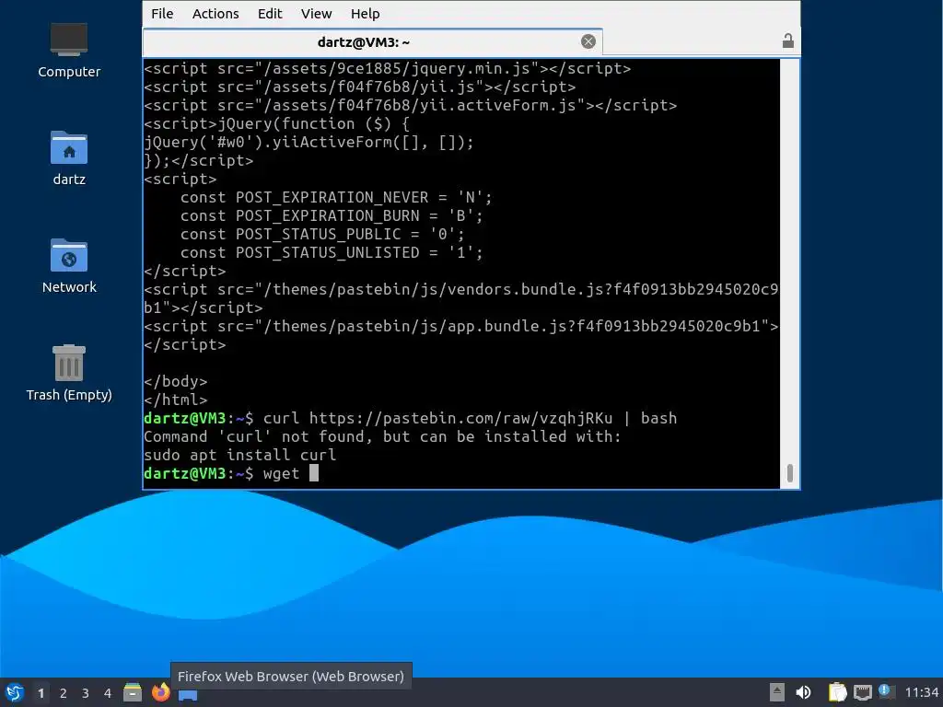Screen dimensions: 943x707
Task: Launch Firefox from the panel
Action: click(160, 692)
